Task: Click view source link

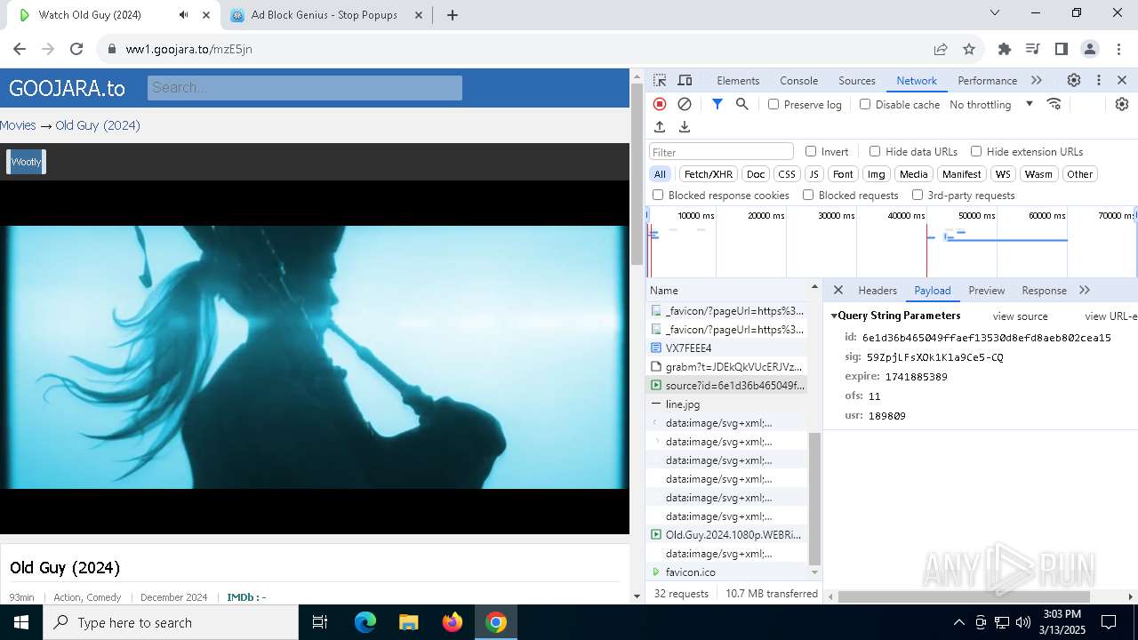Action: click(1020, 316)
